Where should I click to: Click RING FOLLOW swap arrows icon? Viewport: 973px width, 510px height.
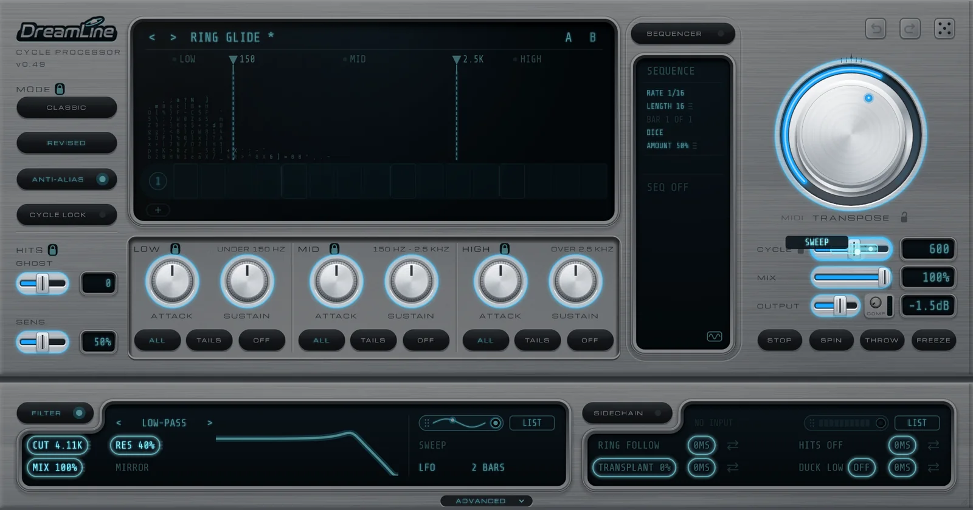pos(733,445)
